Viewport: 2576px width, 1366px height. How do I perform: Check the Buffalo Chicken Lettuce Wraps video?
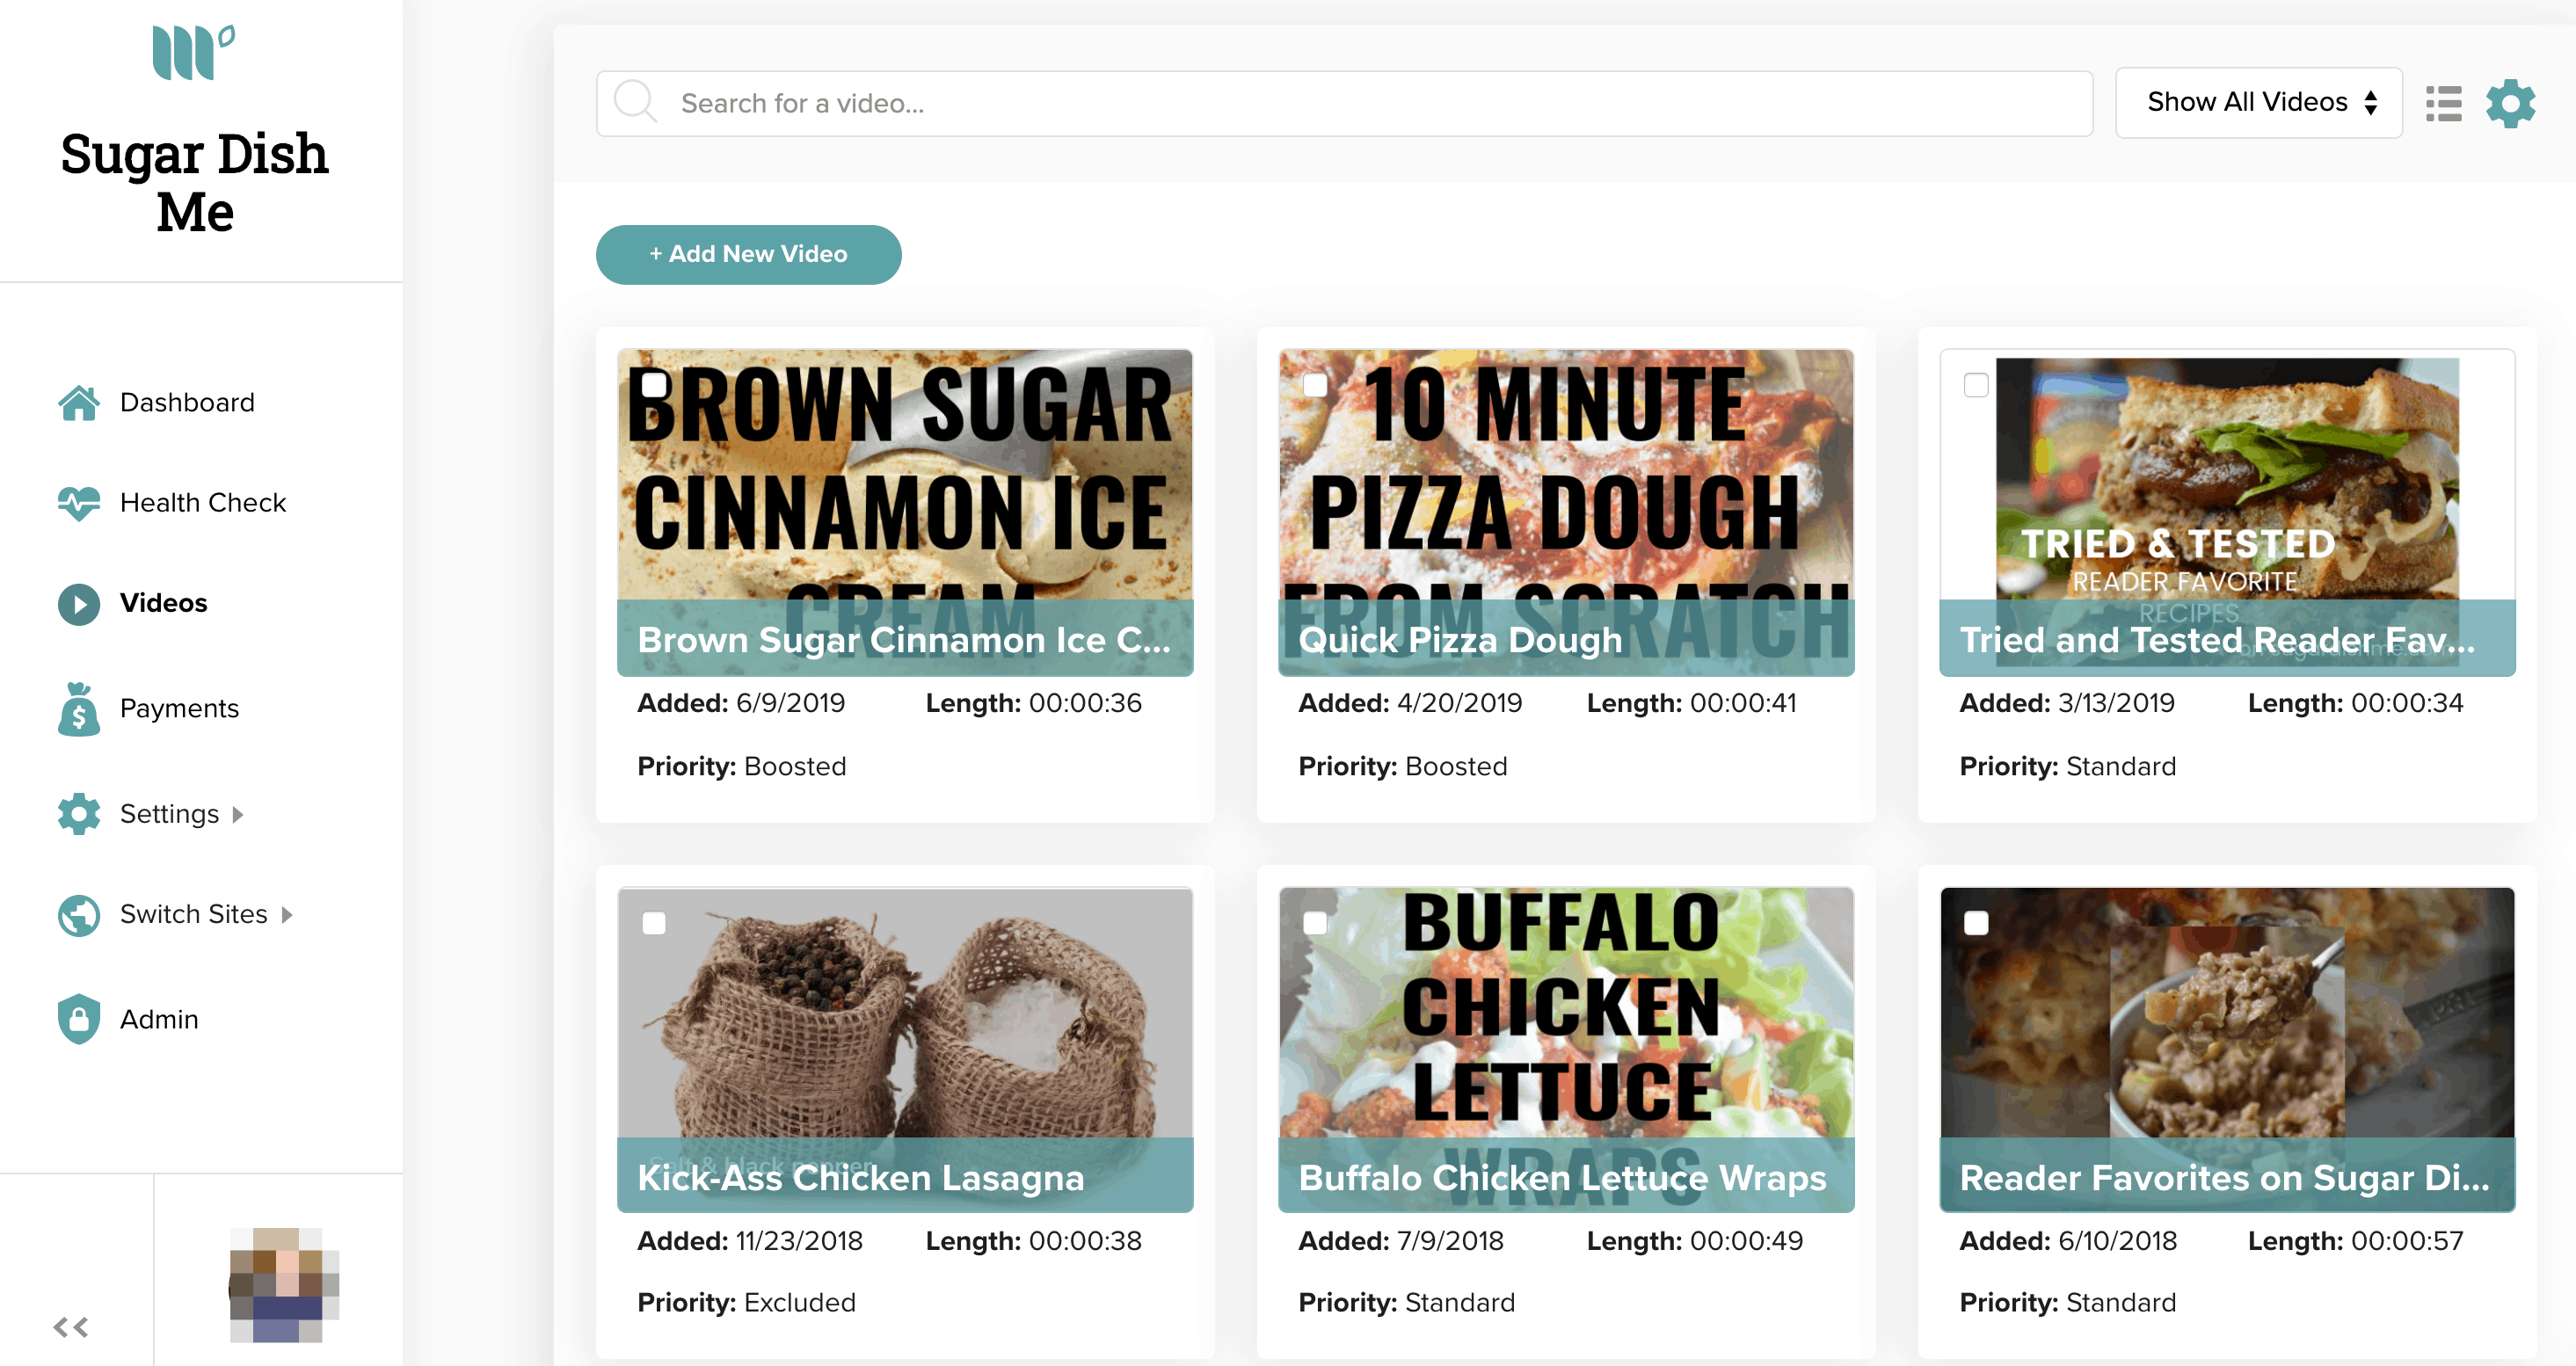1317,923
